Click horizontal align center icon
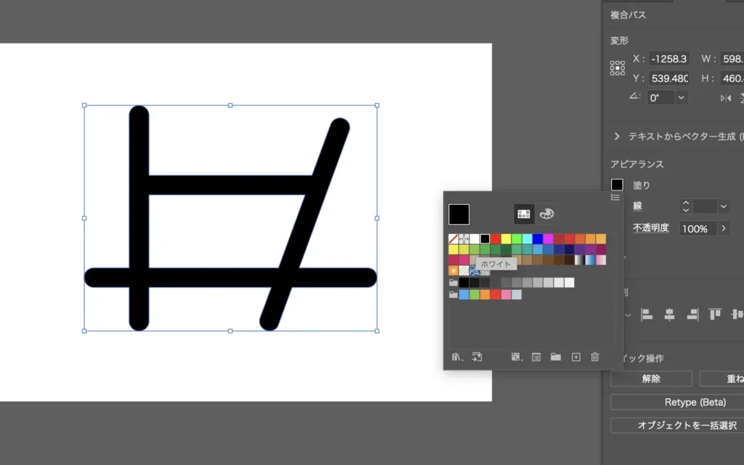 tap(669, 315)
